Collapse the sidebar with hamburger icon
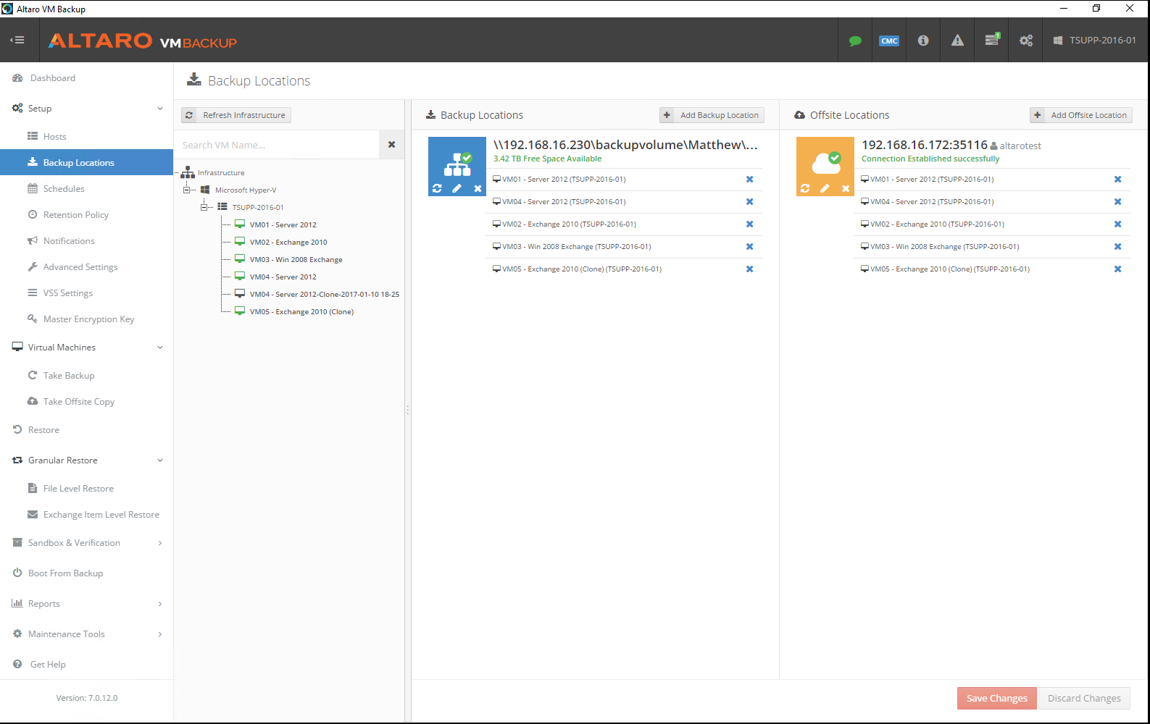 [x=18, y=41]
